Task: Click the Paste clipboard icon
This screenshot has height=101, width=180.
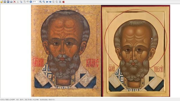Action: pos(24,2)
